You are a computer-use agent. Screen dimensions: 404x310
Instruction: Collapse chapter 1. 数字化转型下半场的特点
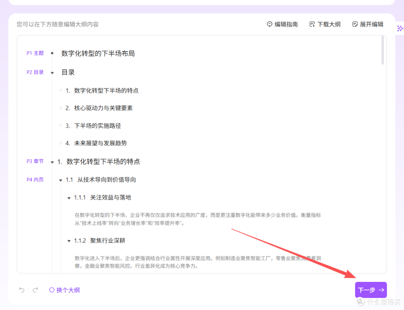[52, 162]
